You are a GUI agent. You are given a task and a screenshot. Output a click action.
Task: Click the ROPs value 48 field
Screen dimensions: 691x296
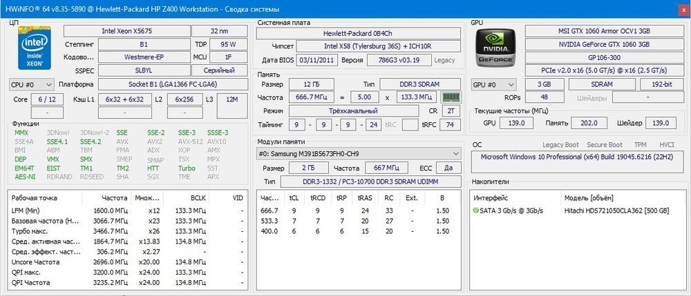pos(545,97)
